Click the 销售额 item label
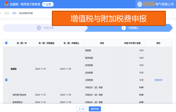The height and width of the screenshot is (112, 176). (88, 50)
